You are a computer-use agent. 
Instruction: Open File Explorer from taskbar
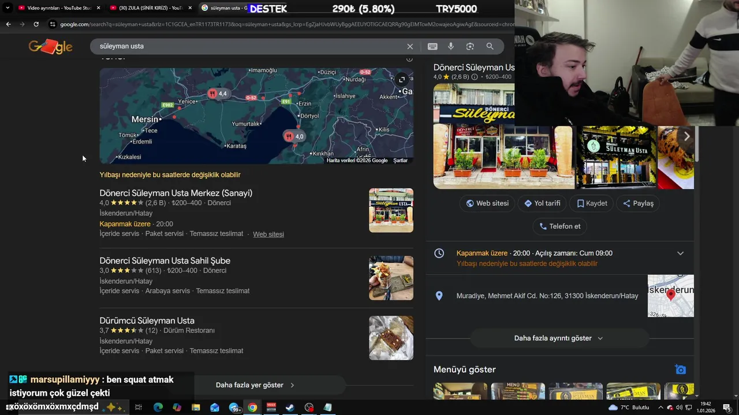(196, 408)
